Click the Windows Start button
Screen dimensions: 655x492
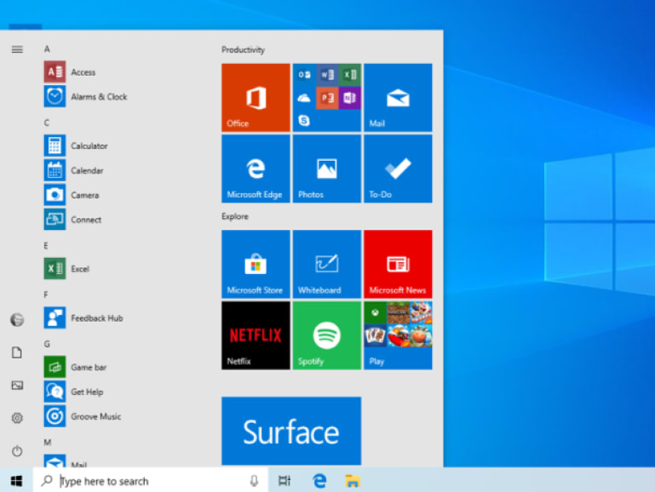[x=16, y=481]
